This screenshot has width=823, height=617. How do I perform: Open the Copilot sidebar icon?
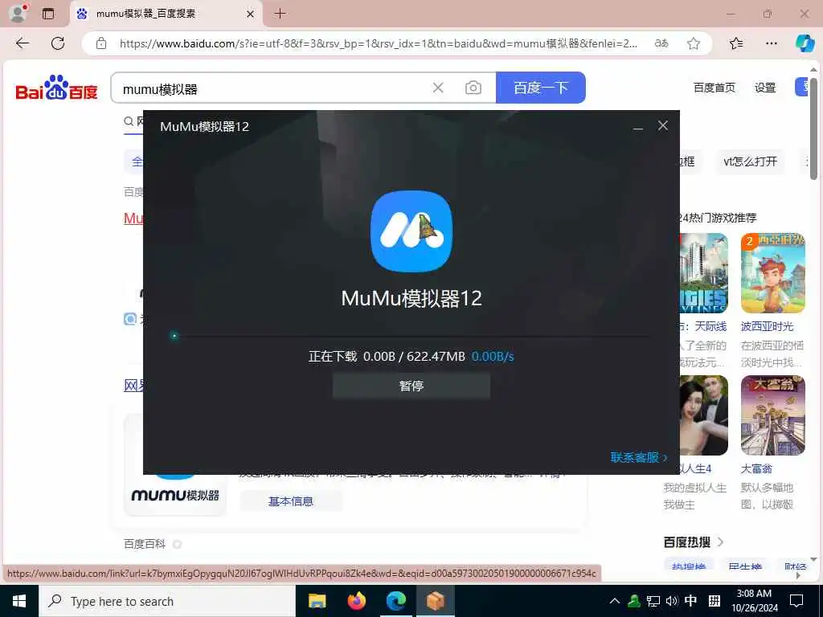805,43
